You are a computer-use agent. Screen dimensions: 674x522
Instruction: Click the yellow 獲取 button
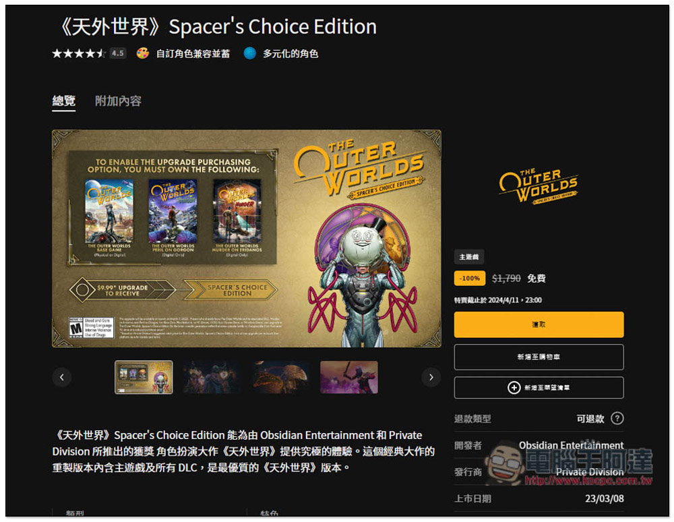coord(539,324)
